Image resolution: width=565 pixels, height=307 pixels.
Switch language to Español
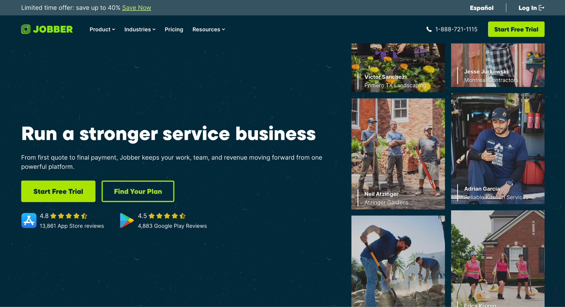coord(482,8)
